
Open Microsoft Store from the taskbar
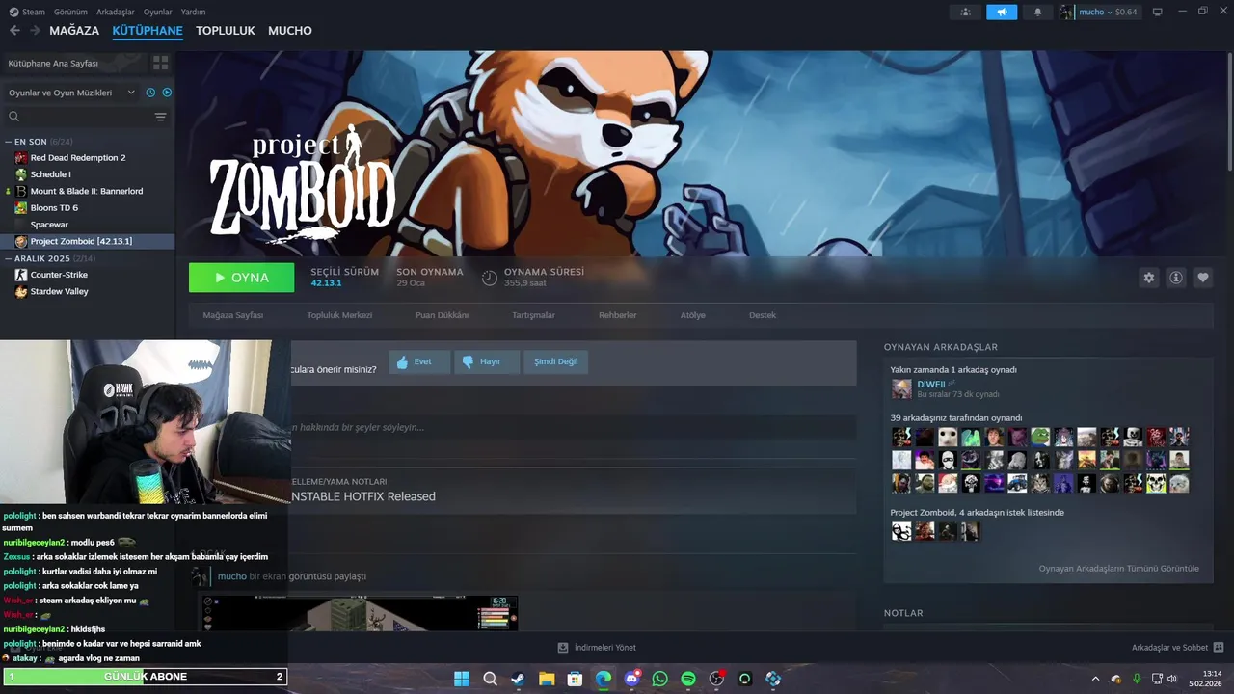pos(575,679)
